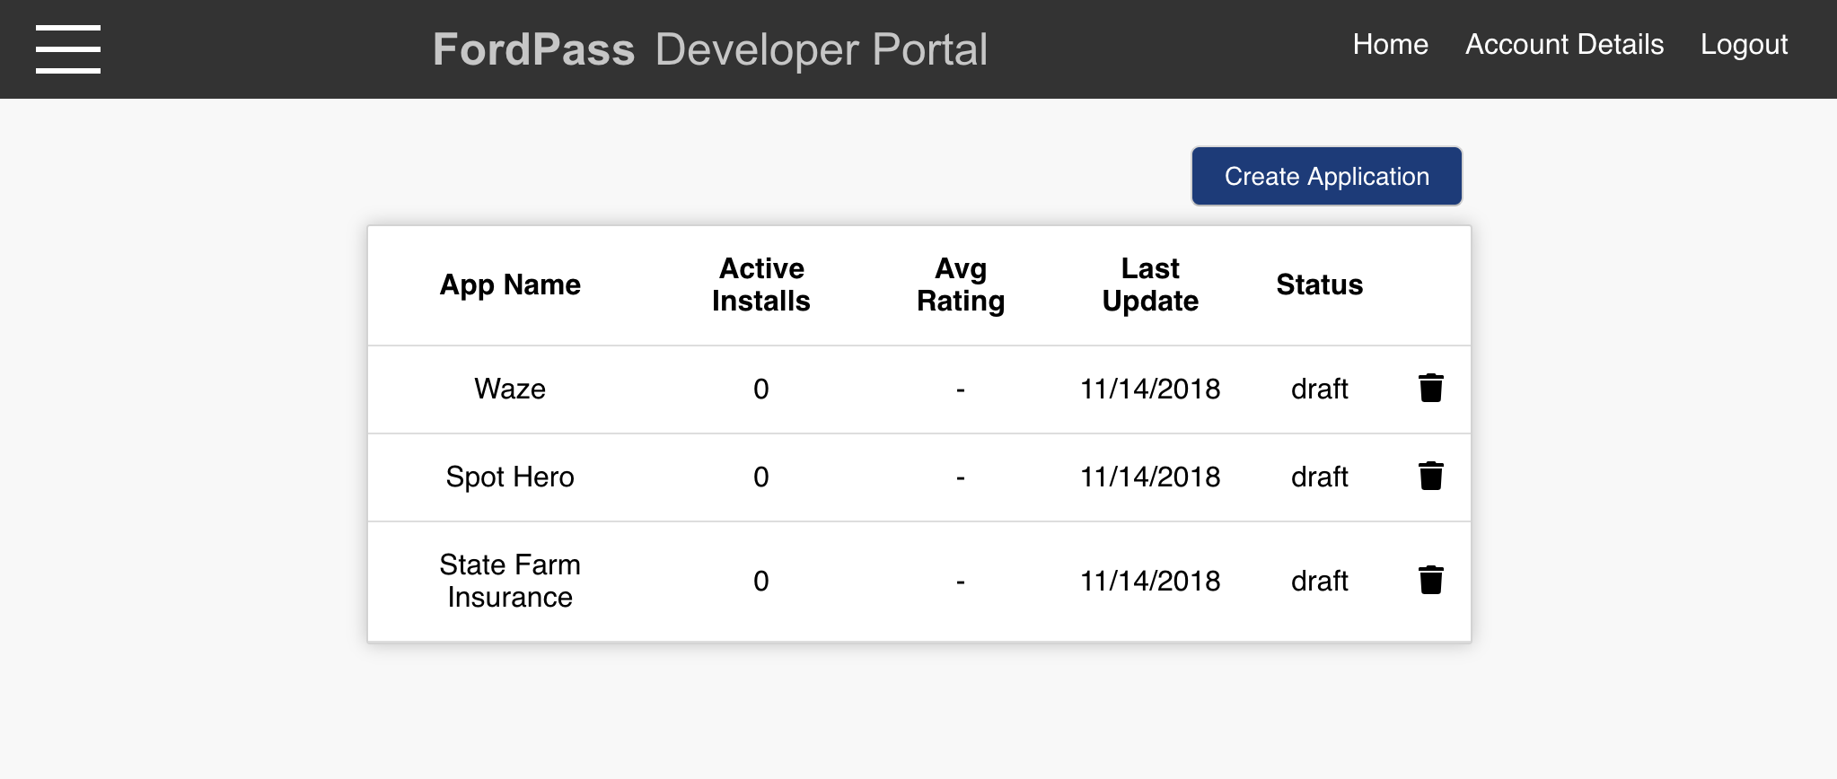This screenshot has width=1837, height=779.
Task: Delete the Waze app with trash icon
Action: (x=1430, y=388)
